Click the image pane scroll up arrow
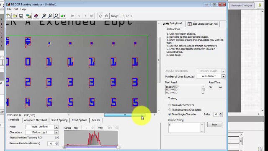 tap(159, 23)
